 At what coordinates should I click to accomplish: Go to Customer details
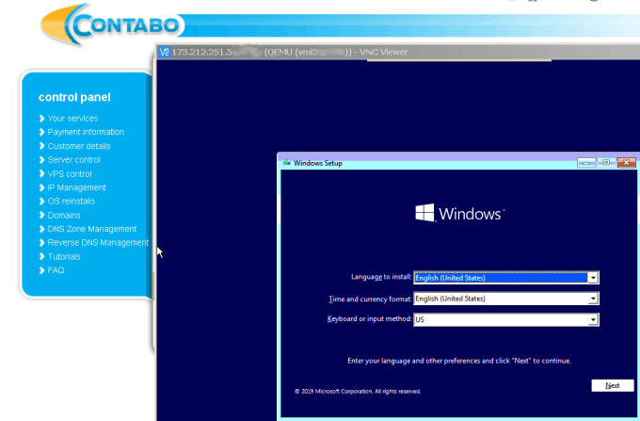tap(79, 146)
